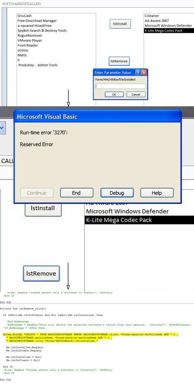Viewport: 194px width, 383px height.
Task: Click the commented 'Dim MyMessage line
Action: click(18, 321)
